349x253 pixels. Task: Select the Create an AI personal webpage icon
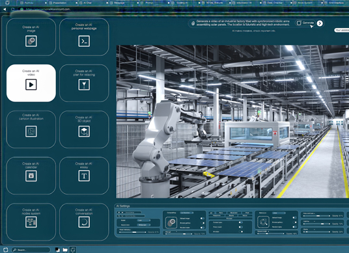[x=84, y=41]
